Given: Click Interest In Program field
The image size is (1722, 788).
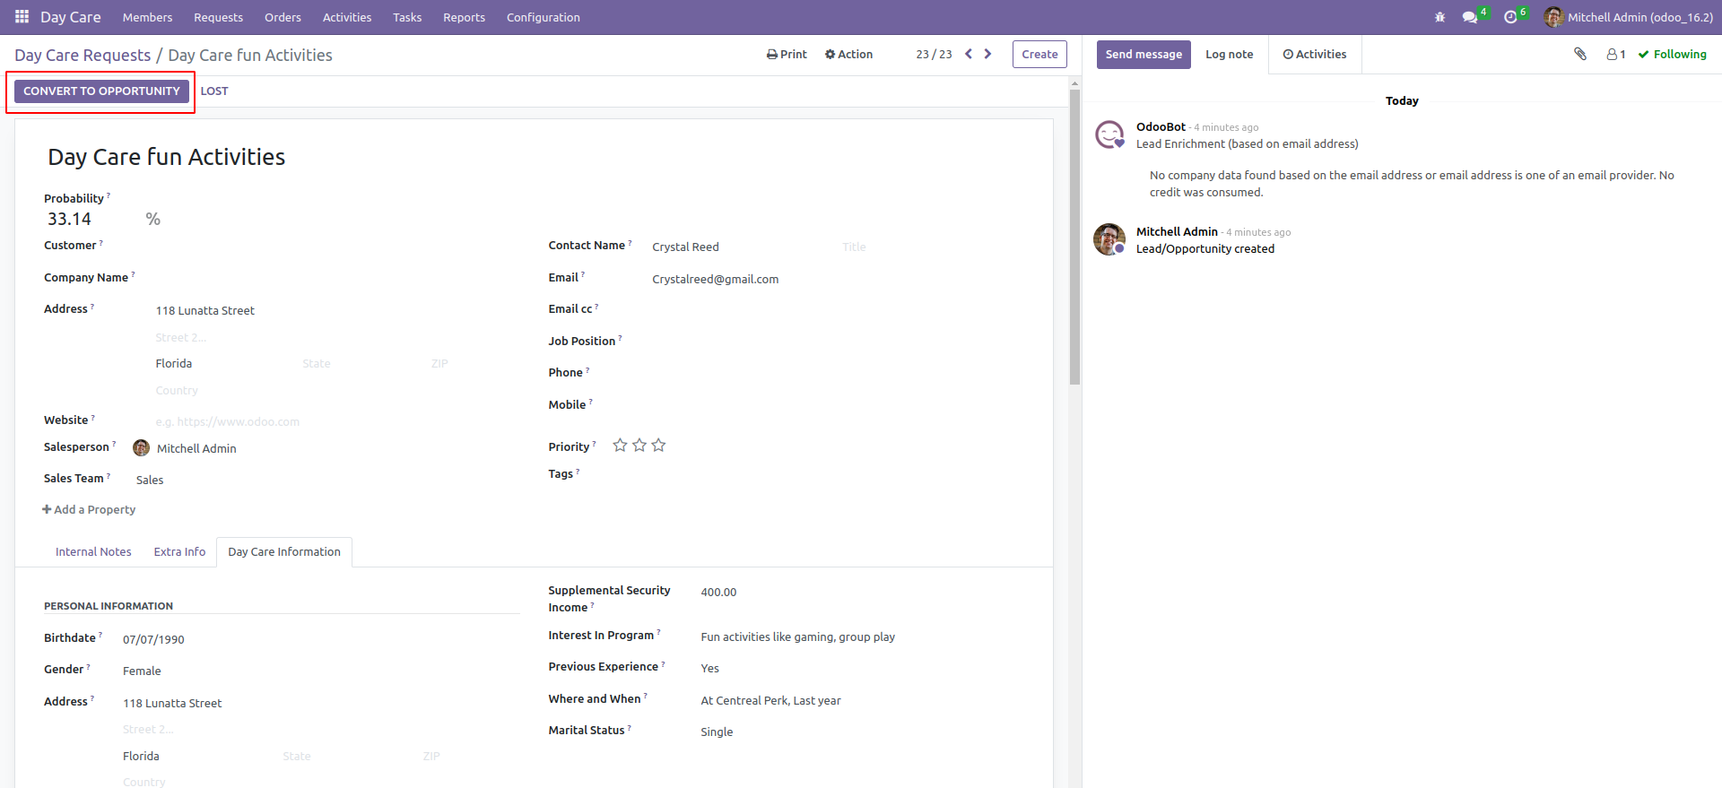Looking at the screenshot, I should pyautogui.click(x=862, y=636).
